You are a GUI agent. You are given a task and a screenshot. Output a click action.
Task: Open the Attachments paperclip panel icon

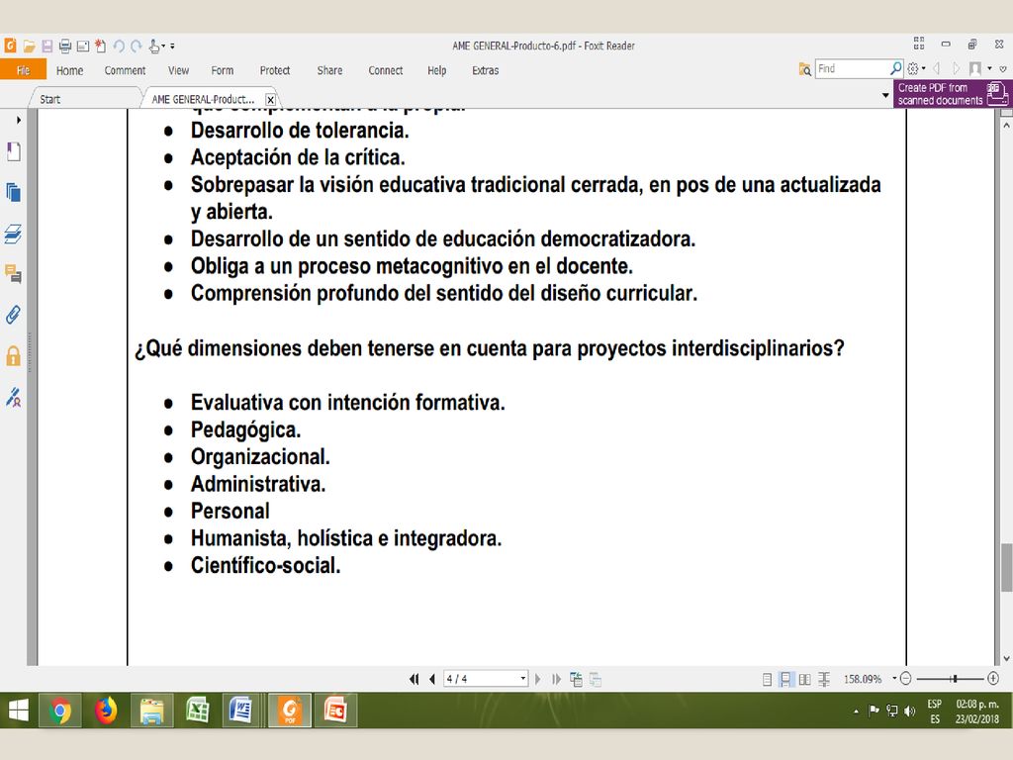[x=14, y=315]
